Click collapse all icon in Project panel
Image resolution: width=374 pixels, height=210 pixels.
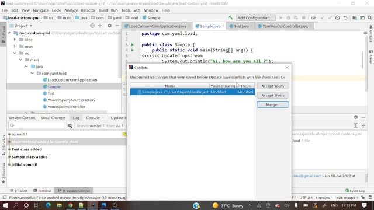(x=100, y=26)
